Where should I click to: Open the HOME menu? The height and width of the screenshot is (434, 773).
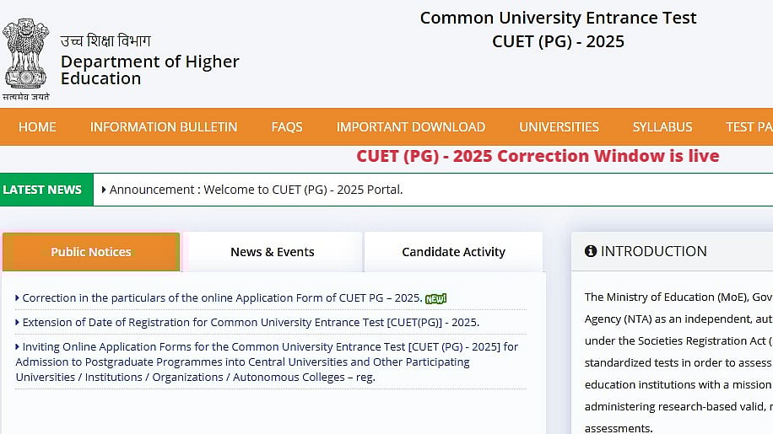coord(37,127)
